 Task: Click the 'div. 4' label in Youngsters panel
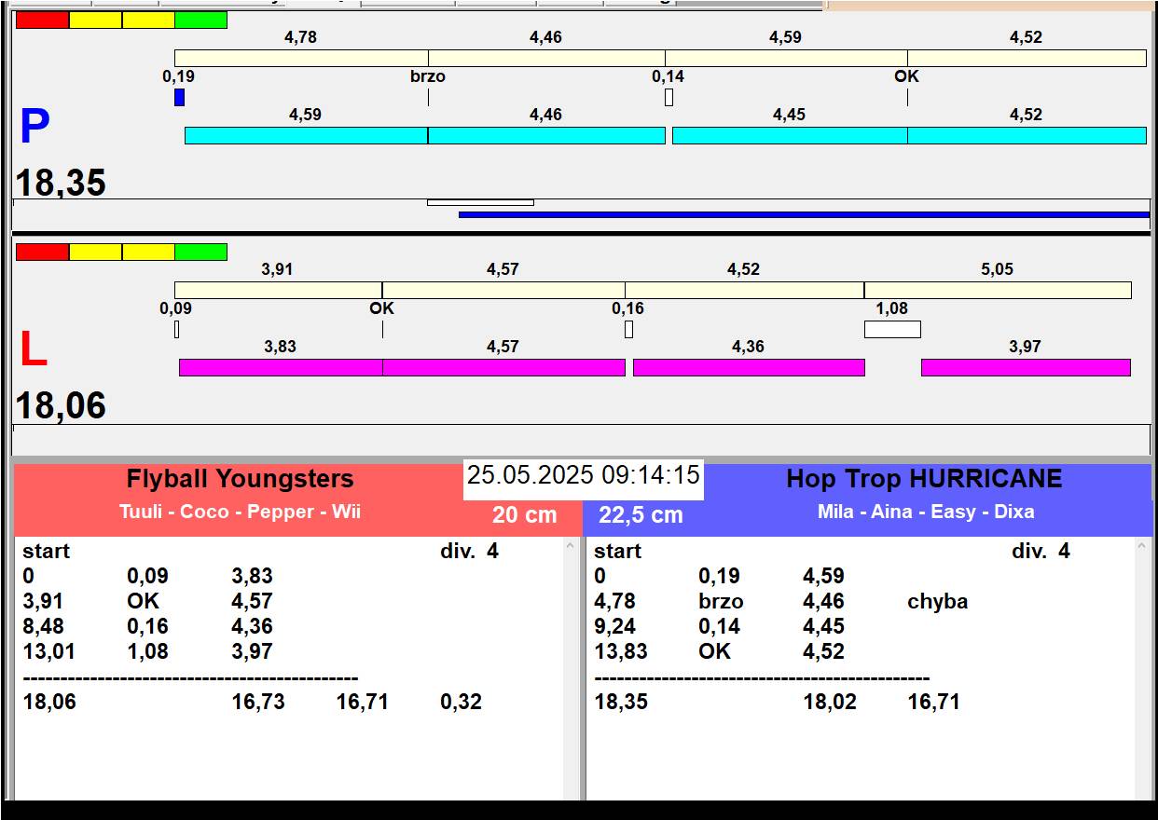tap(469, 551)
